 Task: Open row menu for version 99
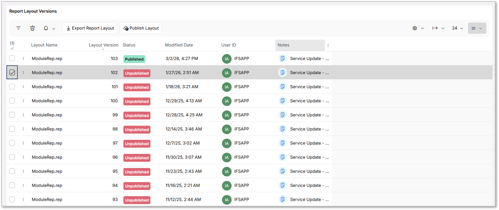tap(23, 115)
